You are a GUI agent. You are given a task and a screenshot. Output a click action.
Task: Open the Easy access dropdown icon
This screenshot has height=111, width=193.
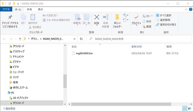(126, 20)
